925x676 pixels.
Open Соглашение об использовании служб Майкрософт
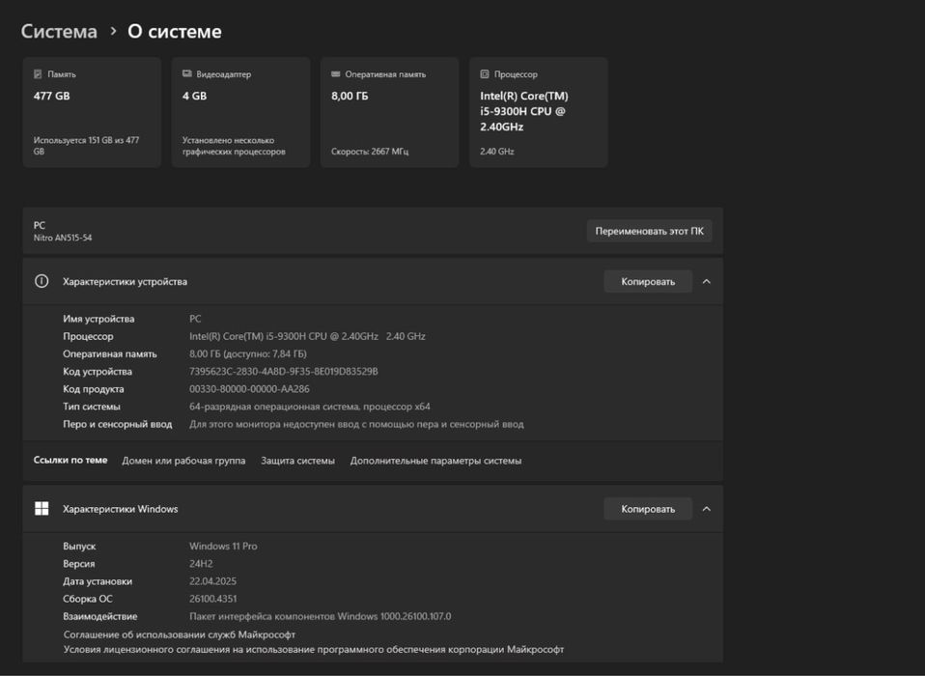(180, 634)
